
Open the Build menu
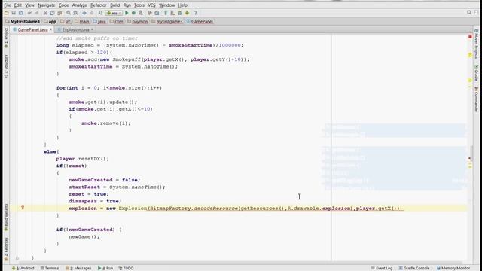point(115,5)
